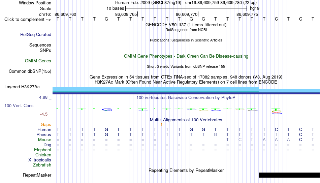Click '100 vertebrates Basewise Conservation by PhyloP' title
This screenshot has width=320, height=183.
[x=186, y=98]
